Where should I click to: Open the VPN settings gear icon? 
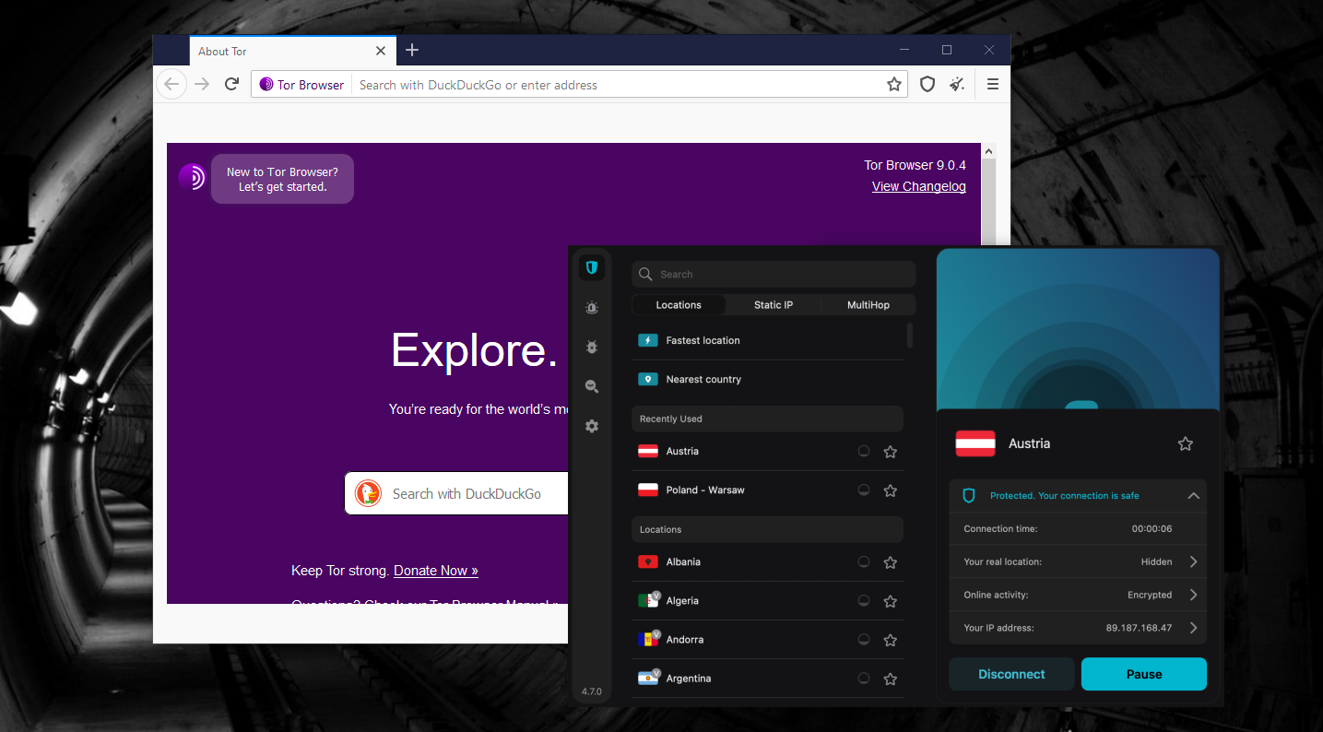[x=592, y=427]
